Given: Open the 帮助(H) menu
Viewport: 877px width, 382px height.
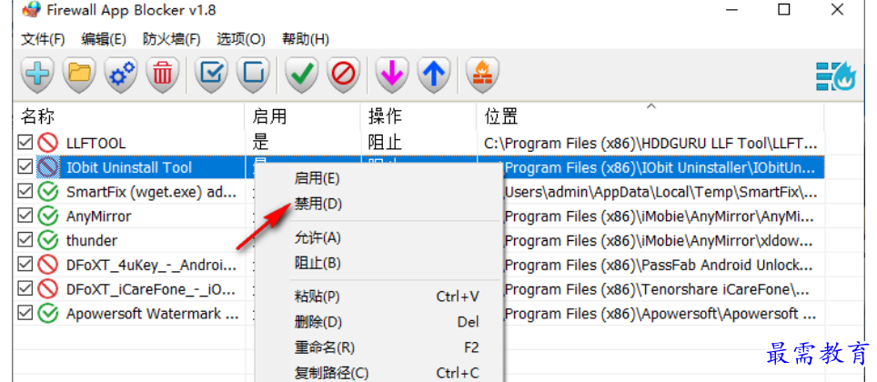Looking at the screenshot, I should [306, 39].
